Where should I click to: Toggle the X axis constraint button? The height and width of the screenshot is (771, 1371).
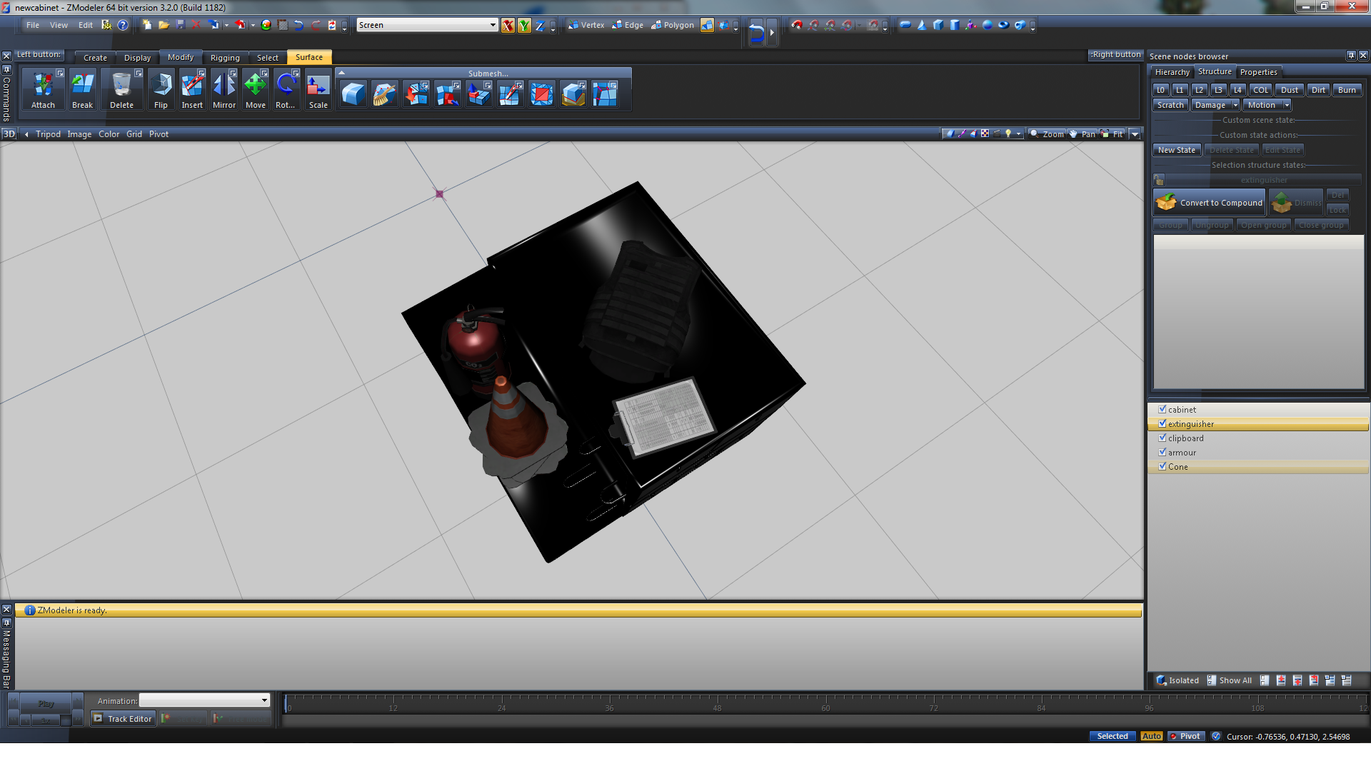click(x=508, y=26)
